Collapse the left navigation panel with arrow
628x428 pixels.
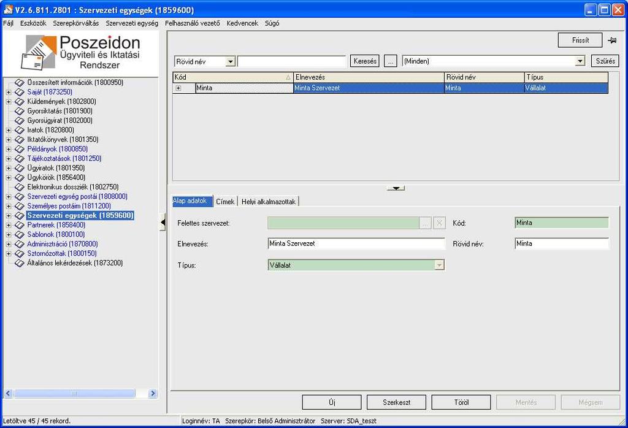[163, 222]
